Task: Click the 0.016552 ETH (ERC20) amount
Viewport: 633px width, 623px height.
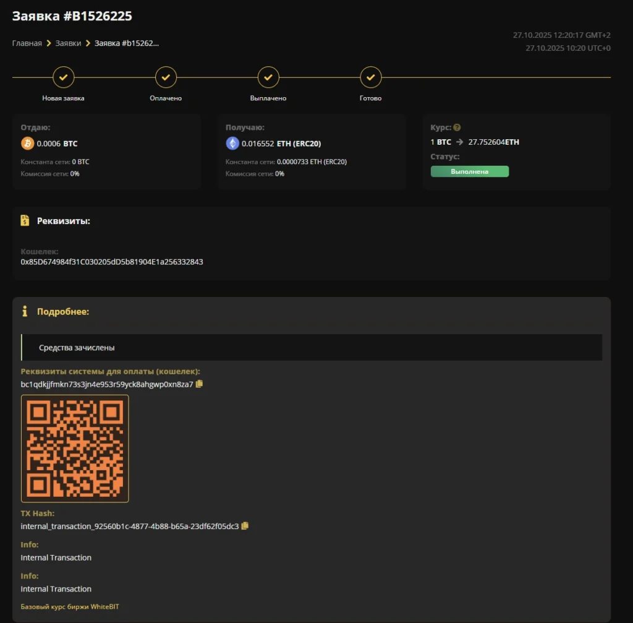Action: (281, 144)
